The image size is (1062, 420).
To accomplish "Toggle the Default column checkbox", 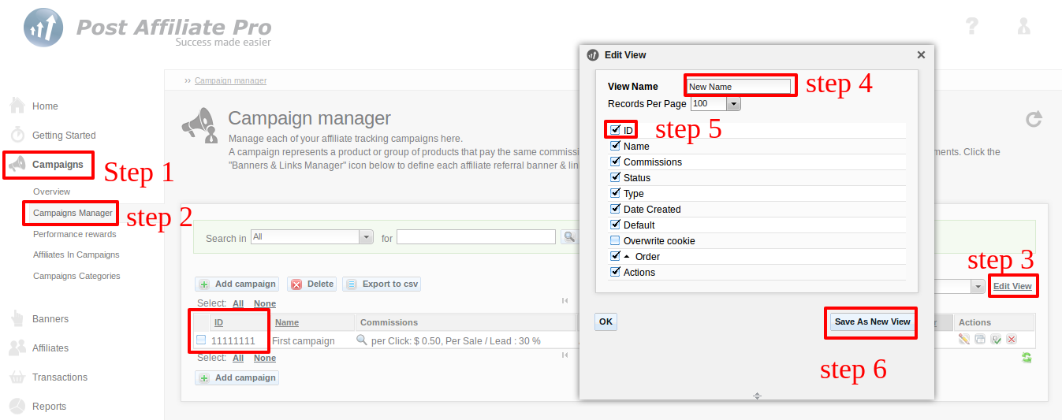I will click(x=615, y=224).
